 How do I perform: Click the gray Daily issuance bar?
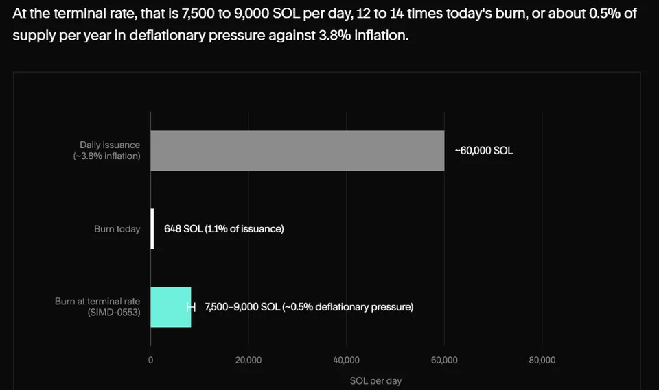[297, 150]
